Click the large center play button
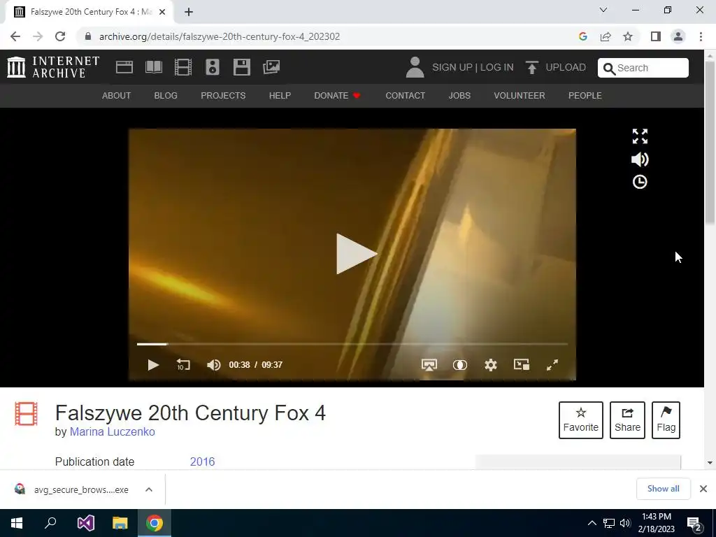 (x=356, y=254)
